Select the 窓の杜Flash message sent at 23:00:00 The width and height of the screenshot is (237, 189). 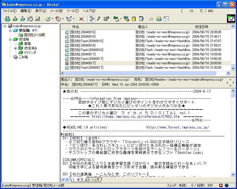pyautogui.click(x=146, y=50)
